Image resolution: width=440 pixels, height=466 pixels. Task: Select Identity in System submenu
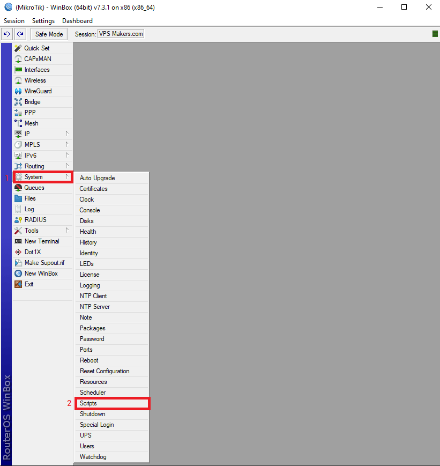tap(111, 253)
